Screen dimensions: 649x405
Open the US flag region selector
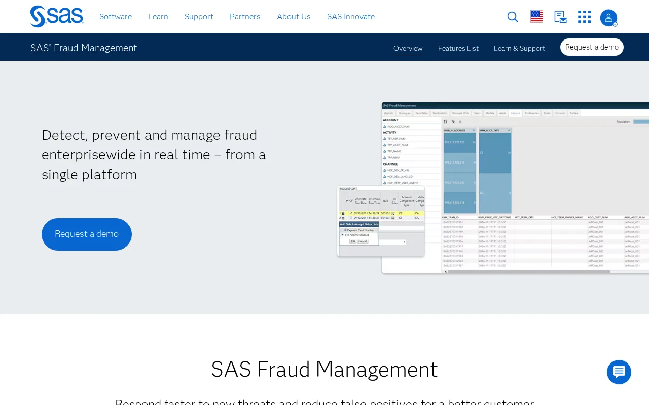536,17
